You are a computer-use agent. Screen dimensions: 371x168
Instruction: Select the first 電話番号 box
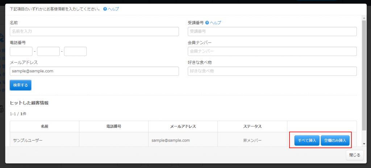[21, 51]
